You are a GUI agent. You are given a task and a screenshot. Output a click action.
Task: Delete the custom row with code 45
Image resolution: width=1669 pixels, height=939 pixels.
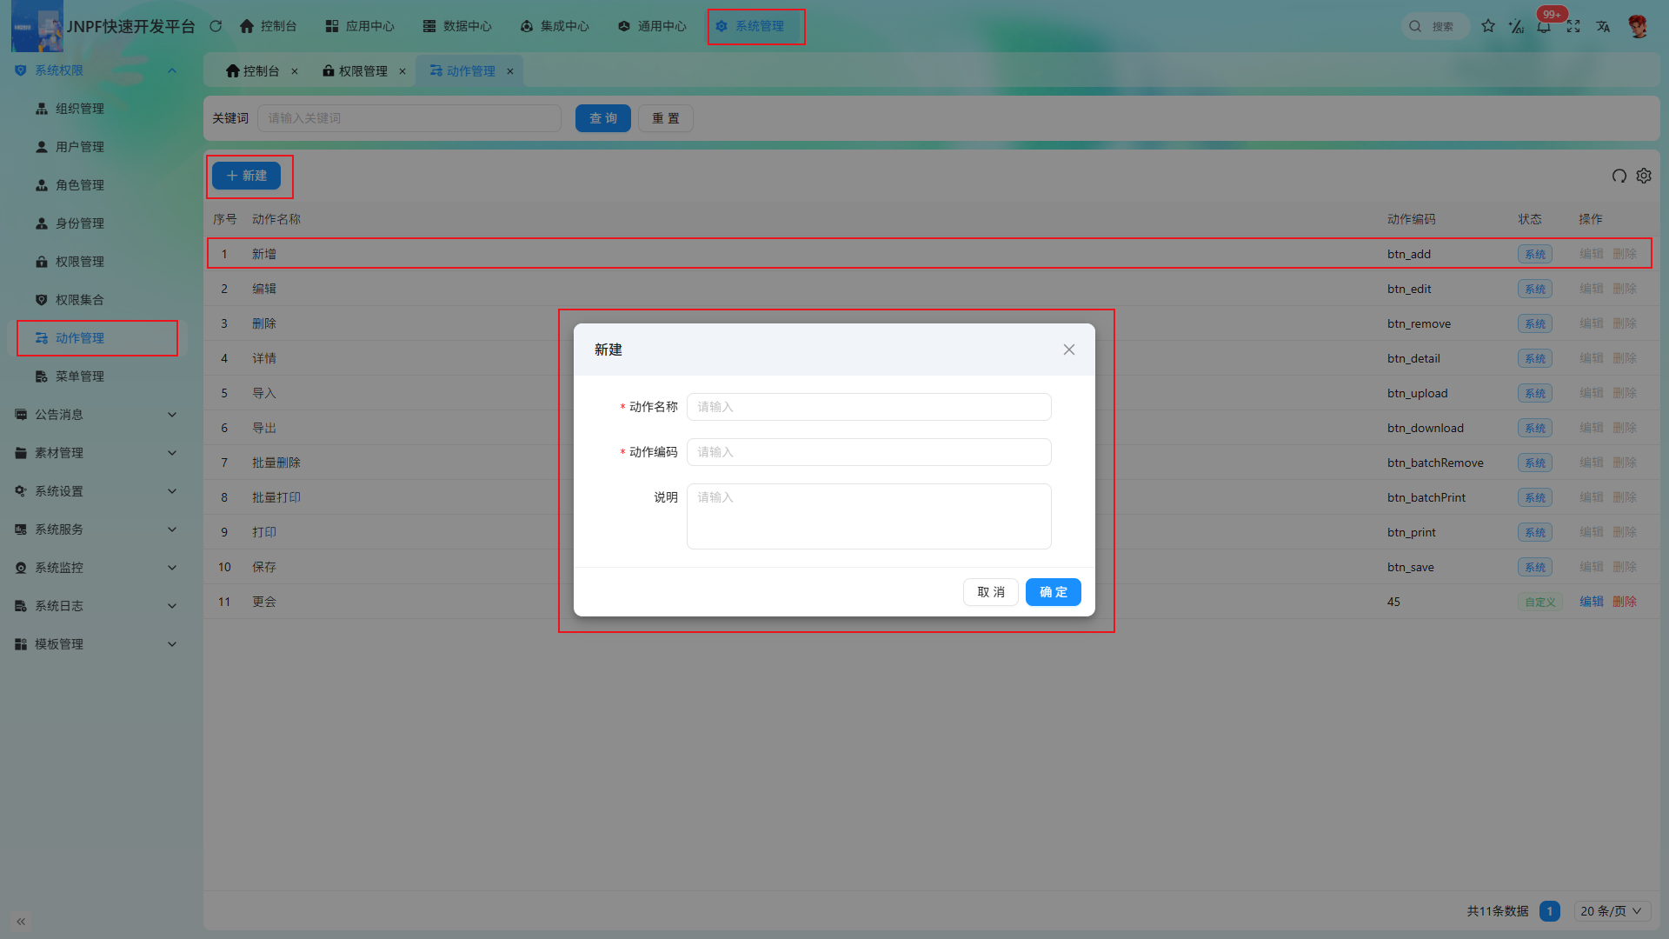1625,602
